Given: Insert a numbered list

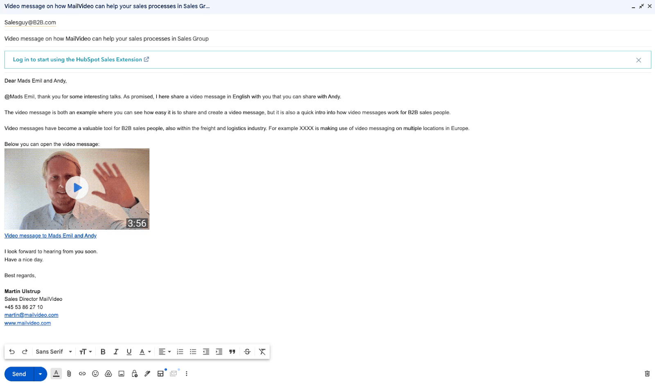Looking at the screenshot, I should 180,351.
